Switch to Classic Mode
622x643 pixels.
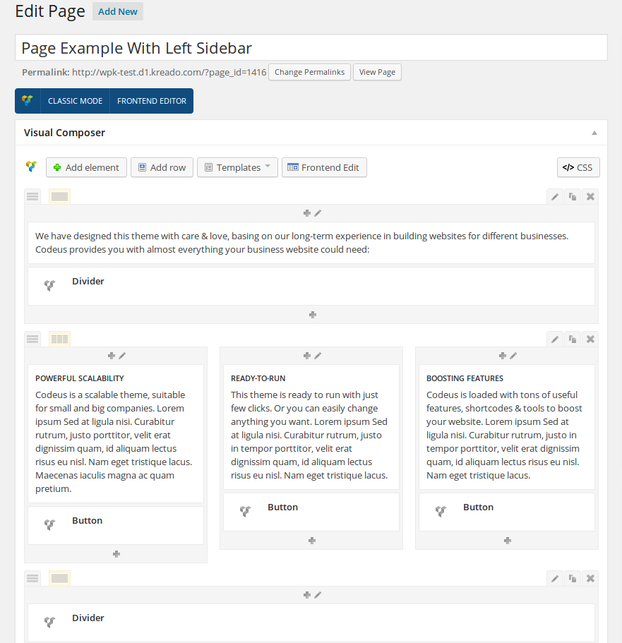(x=75, y=101)
